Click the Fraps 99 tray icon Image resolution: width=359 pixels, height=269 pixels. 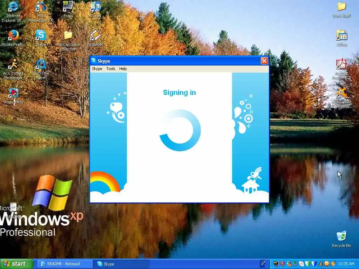pos(276,264)
